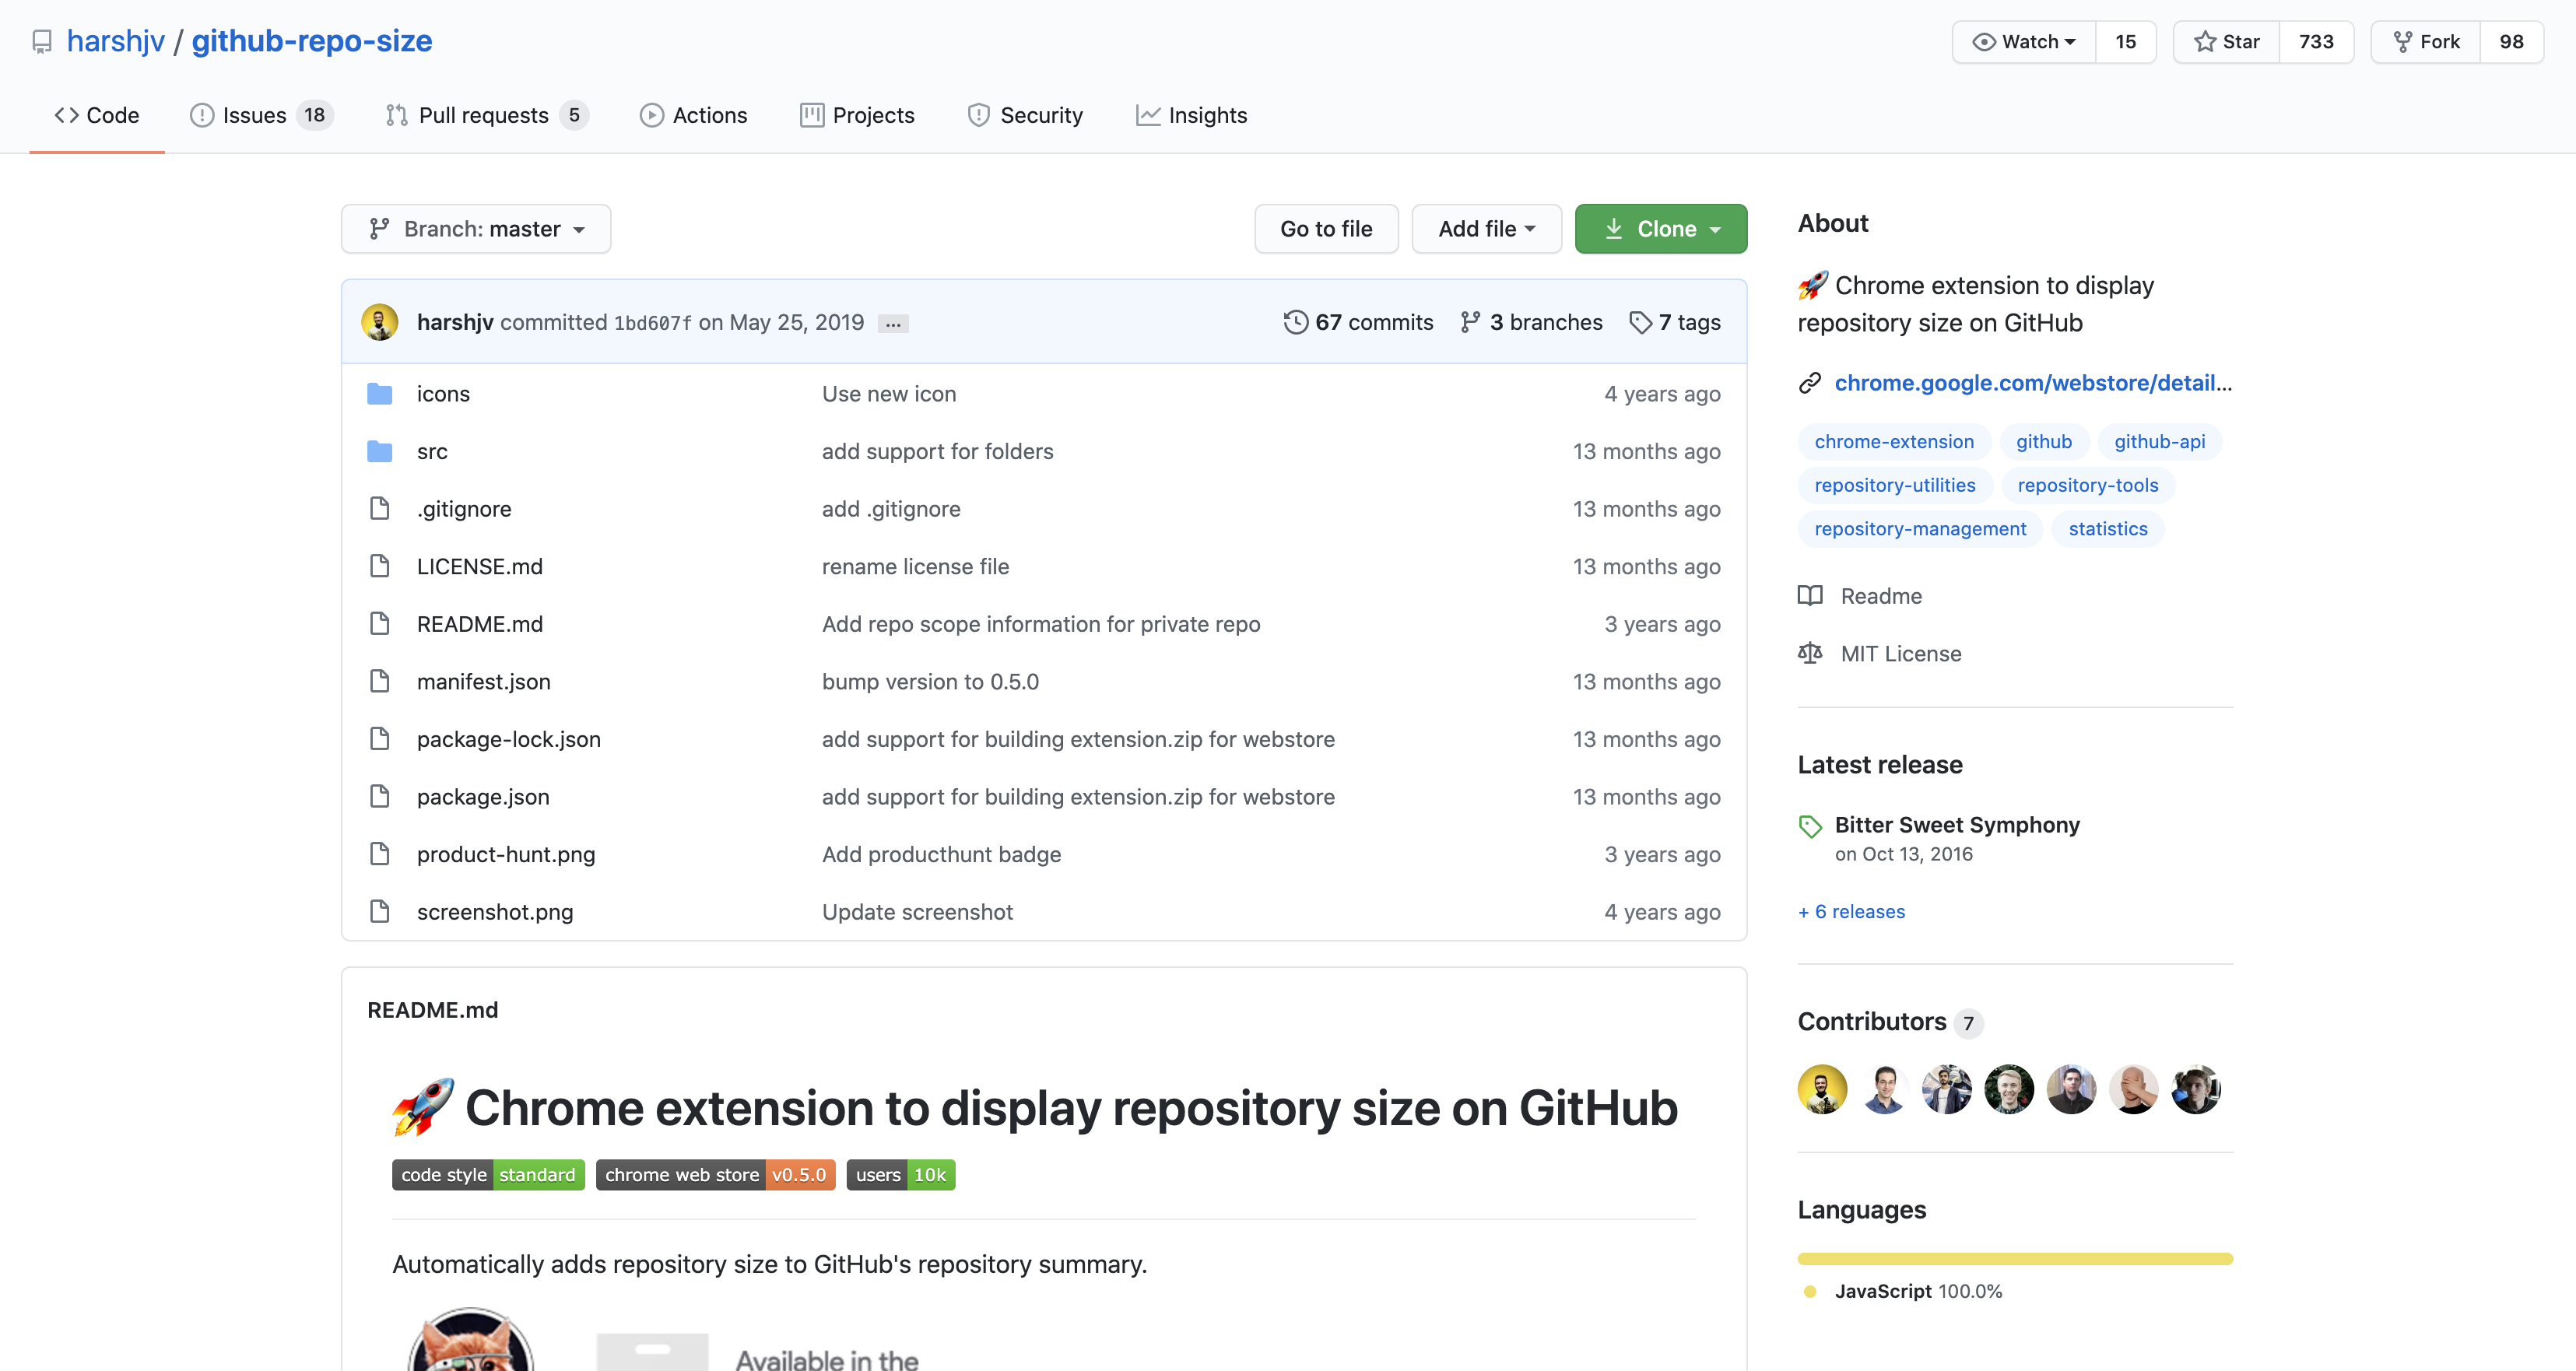Screen dimensions: 2576x1371
Task: Open the last contributor avatar
Action: (2196, 1090)
